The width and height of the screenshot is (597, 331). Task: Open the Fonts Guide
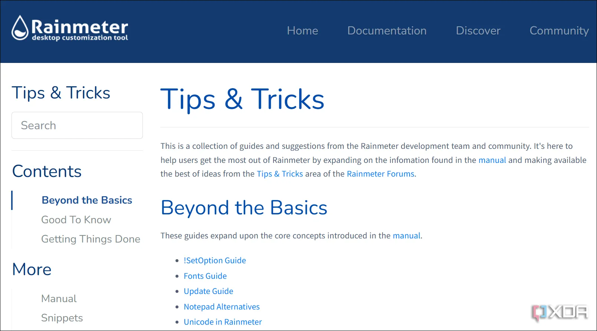[x=205, y=276]
